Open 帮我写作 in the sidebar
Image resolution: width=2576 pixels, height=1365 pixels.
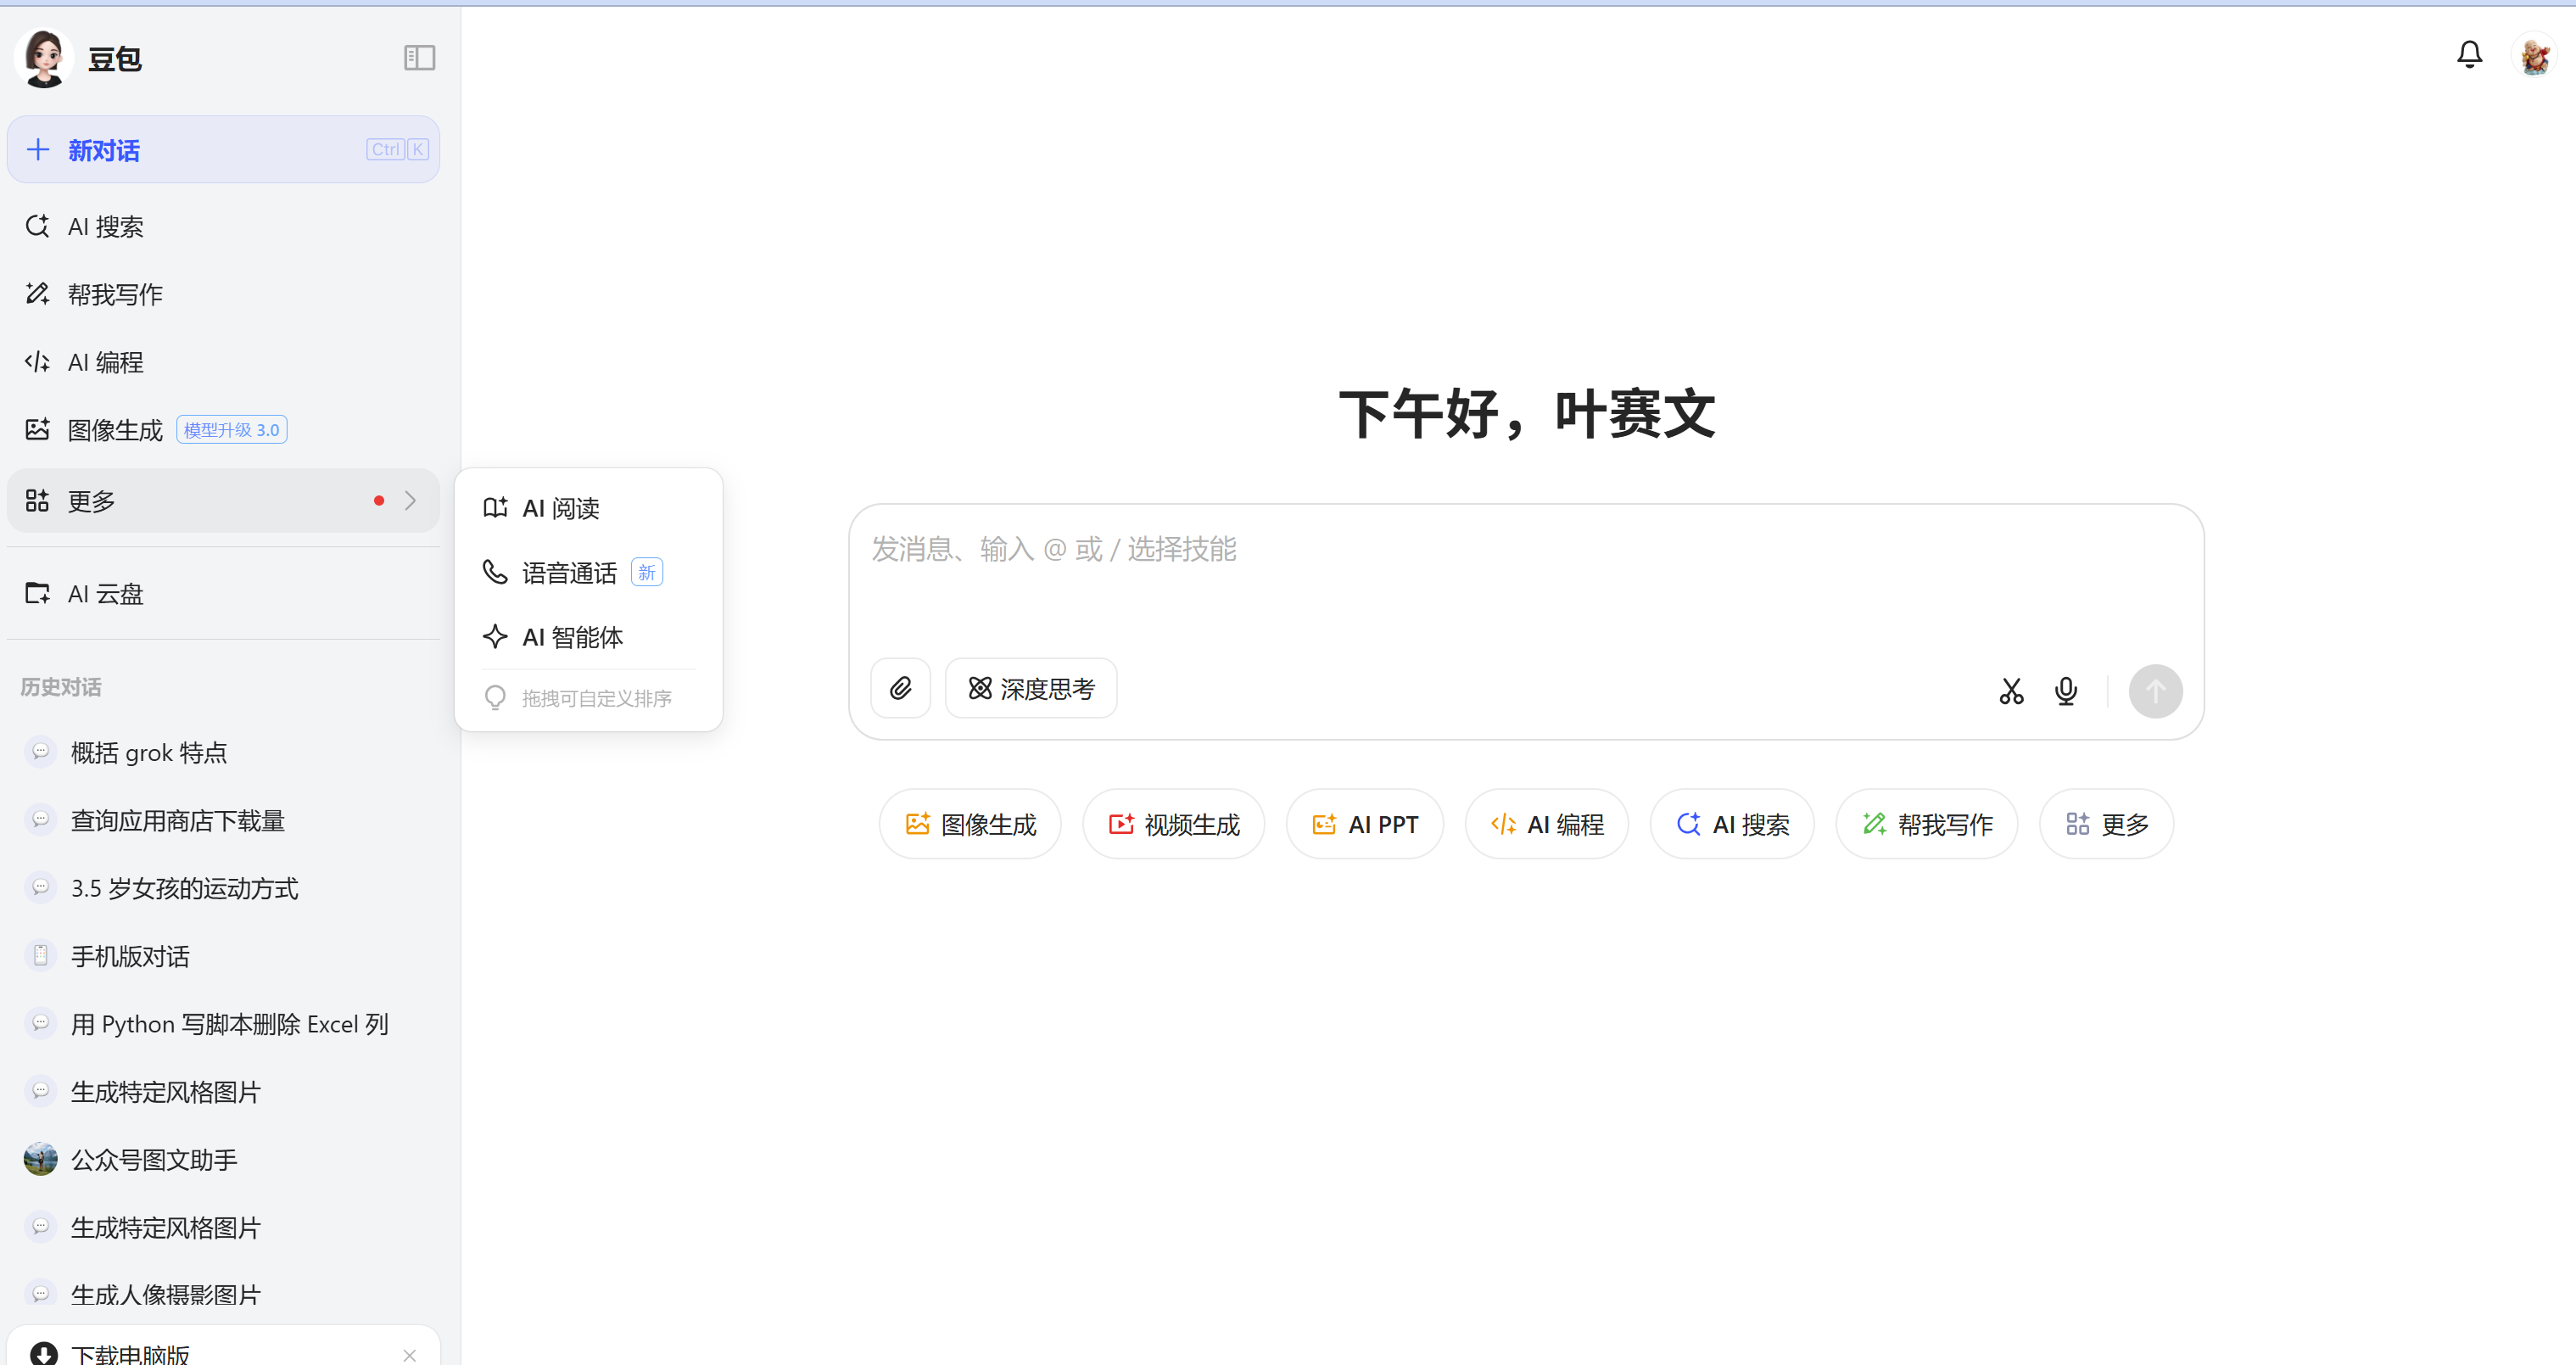[x=223, y=294]
